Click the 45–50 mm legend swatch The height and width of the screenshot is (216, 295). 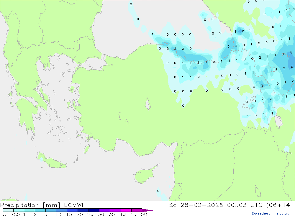[x=137, y=210]
